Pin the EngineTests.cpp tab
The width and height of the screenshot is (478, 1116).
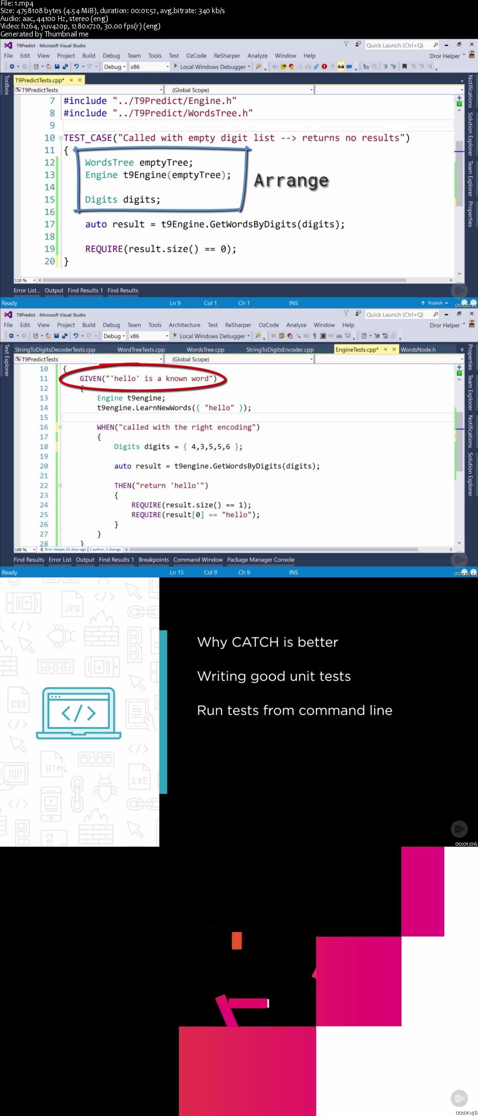click(386, 349)
